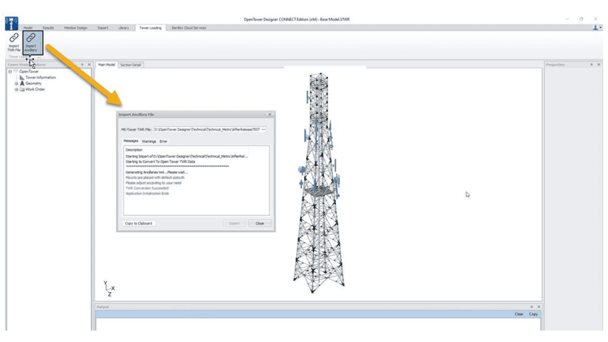Expand the Work Order tree node
608x342 pixels.
pyautogui.click(x=16, y=89)
